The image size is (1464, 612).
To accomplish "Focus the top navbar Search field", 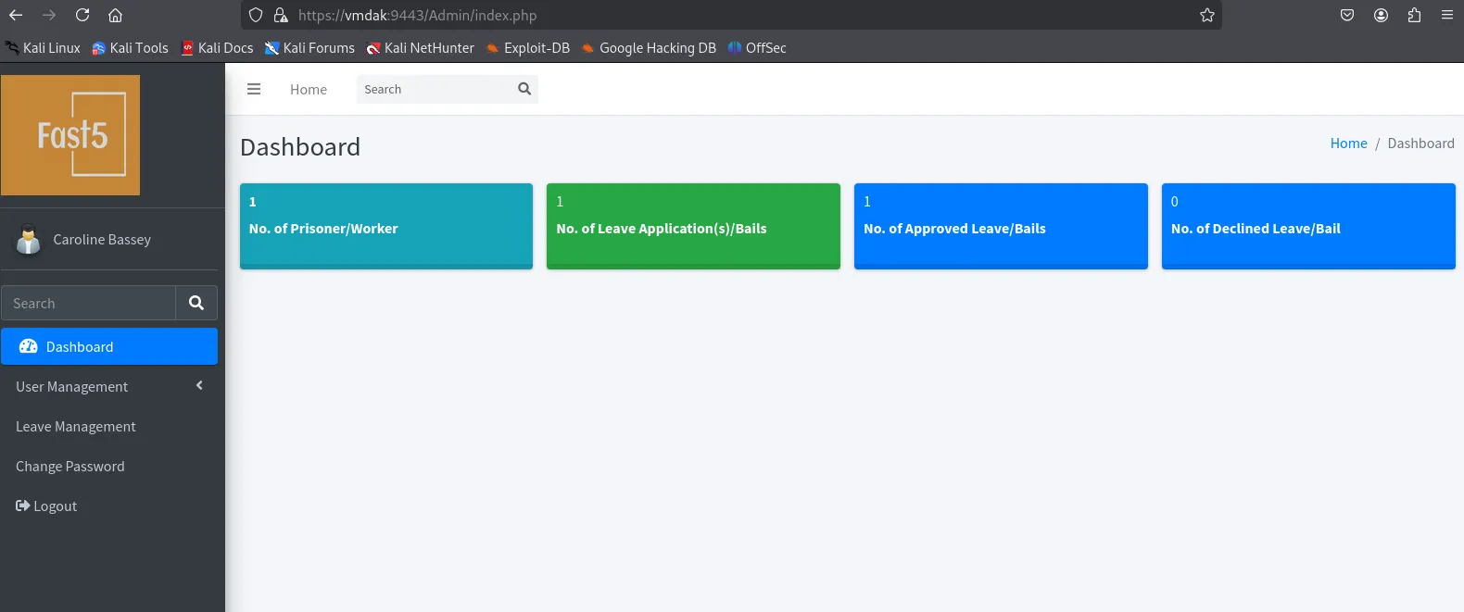I will [434, 89].
